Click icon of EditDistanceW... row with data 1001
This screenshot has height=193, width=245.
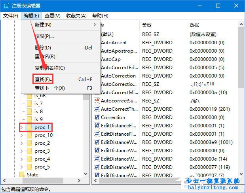[97, 142]
